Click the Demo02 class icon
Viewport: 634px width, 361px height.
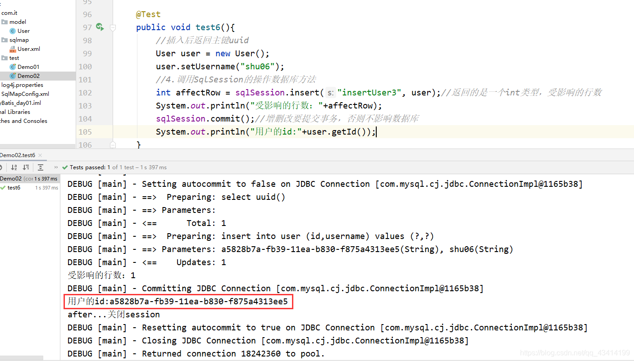point(13,76)
